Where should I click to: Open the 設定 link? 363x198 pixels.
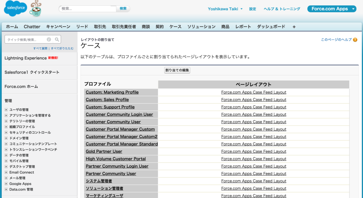pyautogui.click(x=252, y=9)
